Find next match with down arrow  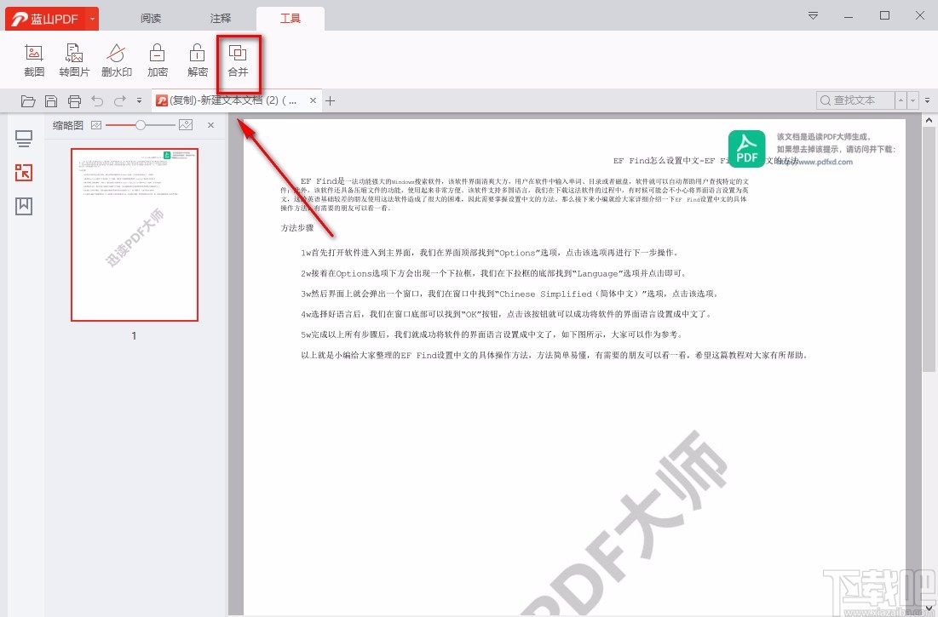point(913,100)
